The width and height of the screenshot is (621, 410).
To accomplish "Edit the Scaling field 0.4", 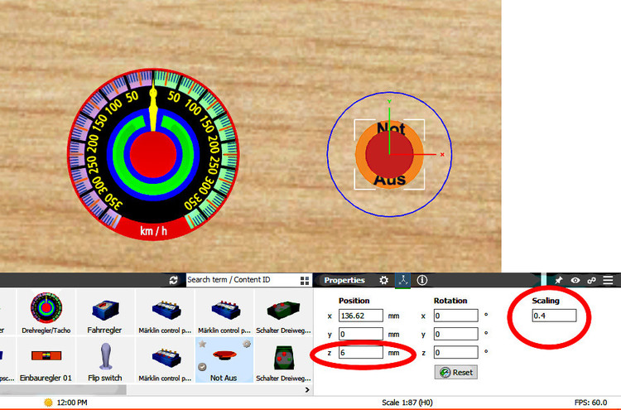I will [x=554, y=316].
